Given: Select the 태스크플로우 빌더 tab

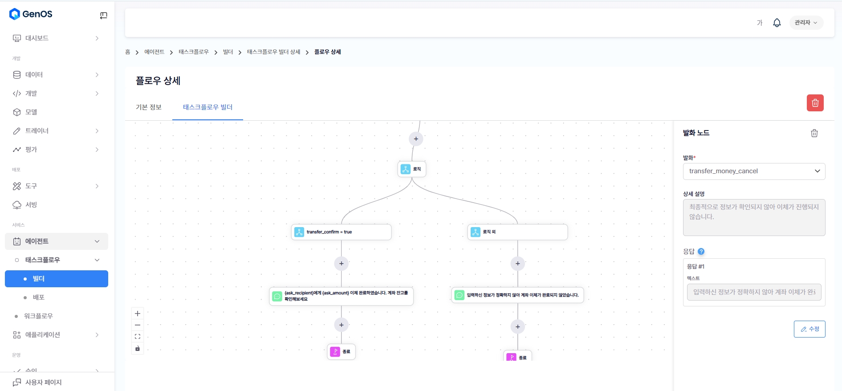Looking at the screenshot, I should [x=207, y=107].
